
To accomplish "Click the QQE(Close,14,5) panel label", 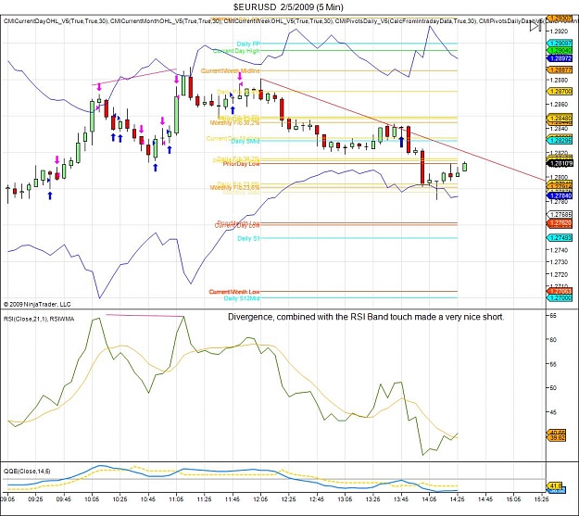I will coord(27,471).
